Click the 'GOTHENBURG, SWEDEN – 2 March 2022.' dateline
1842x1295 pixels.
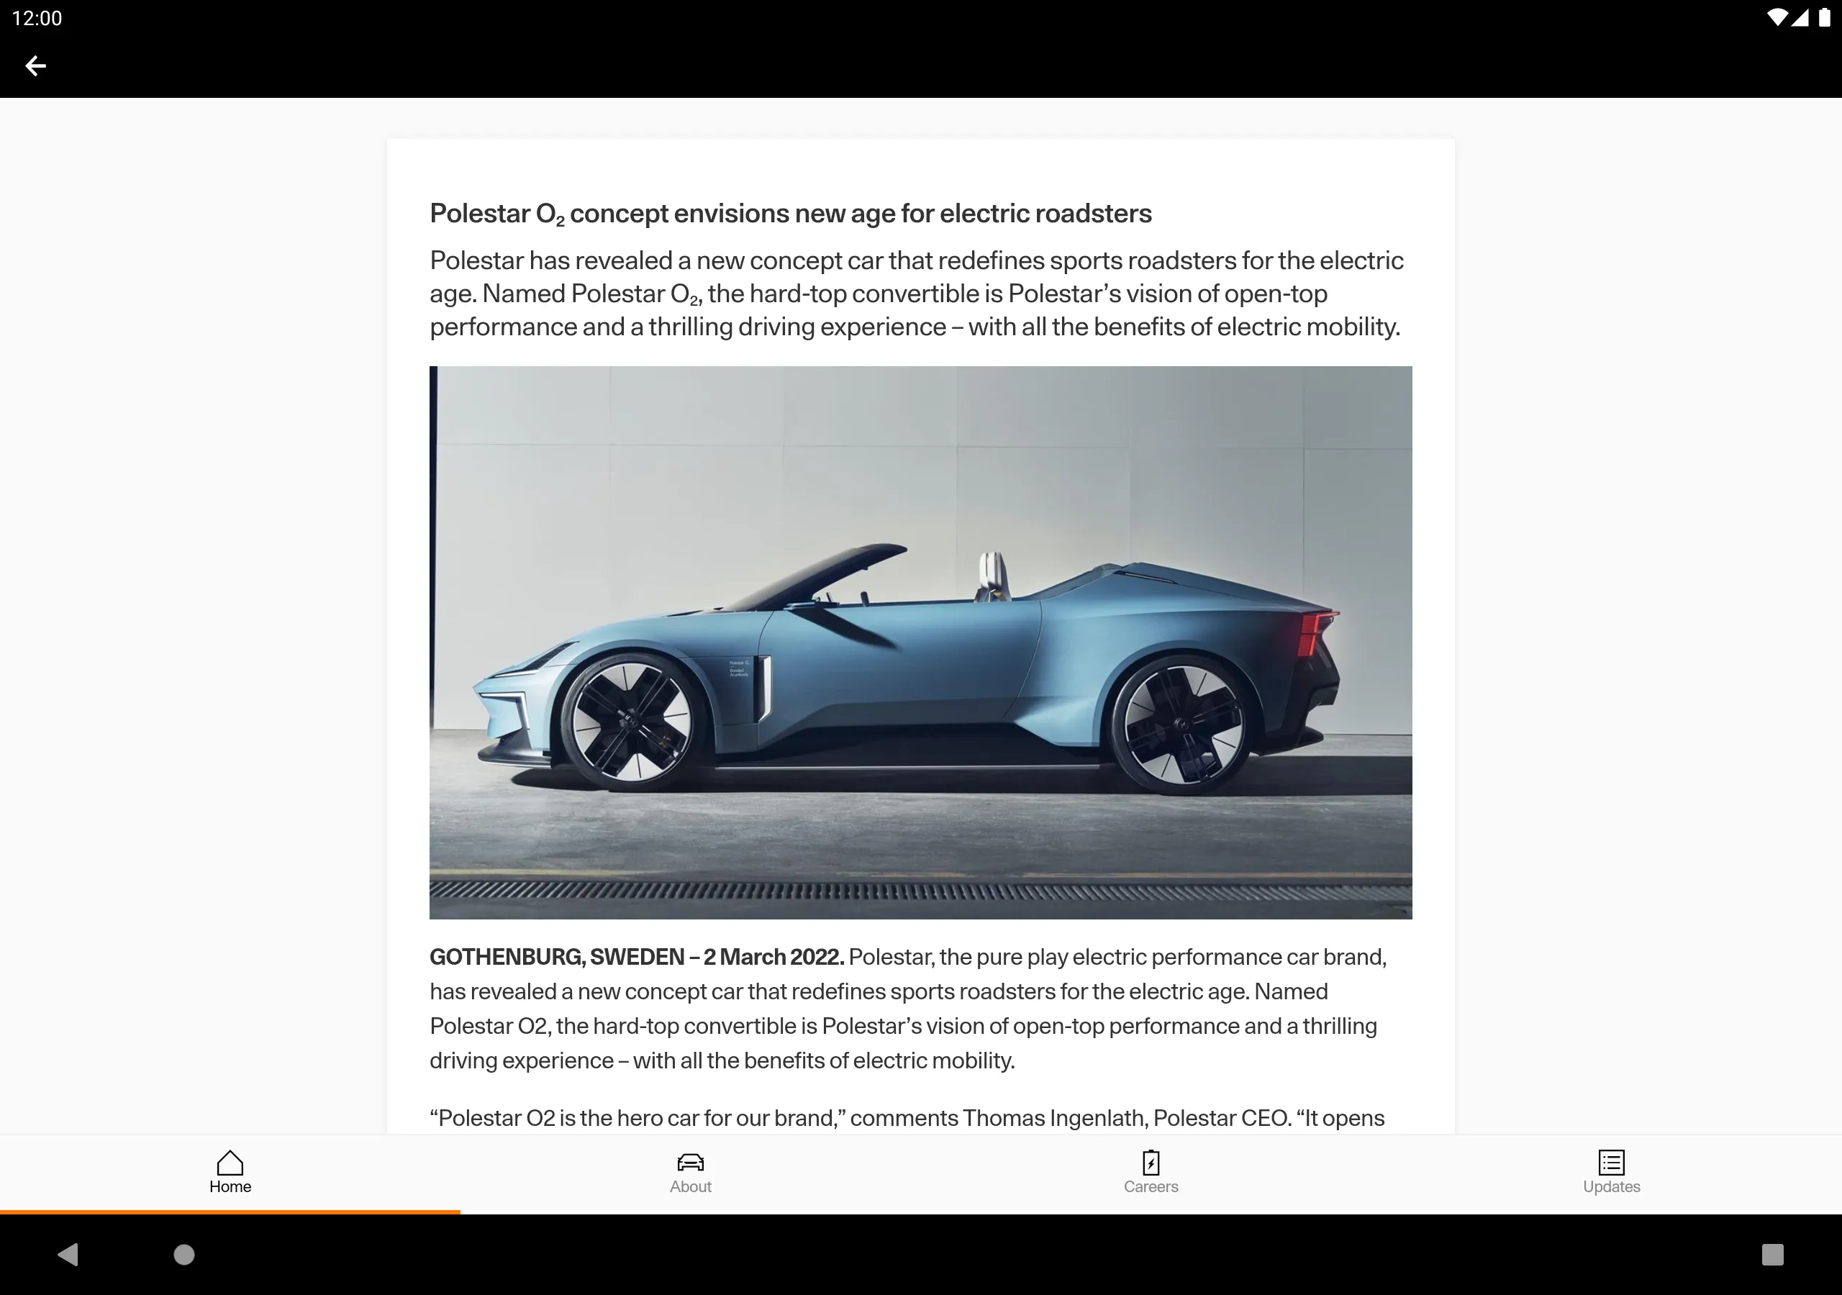pos(636,957)
